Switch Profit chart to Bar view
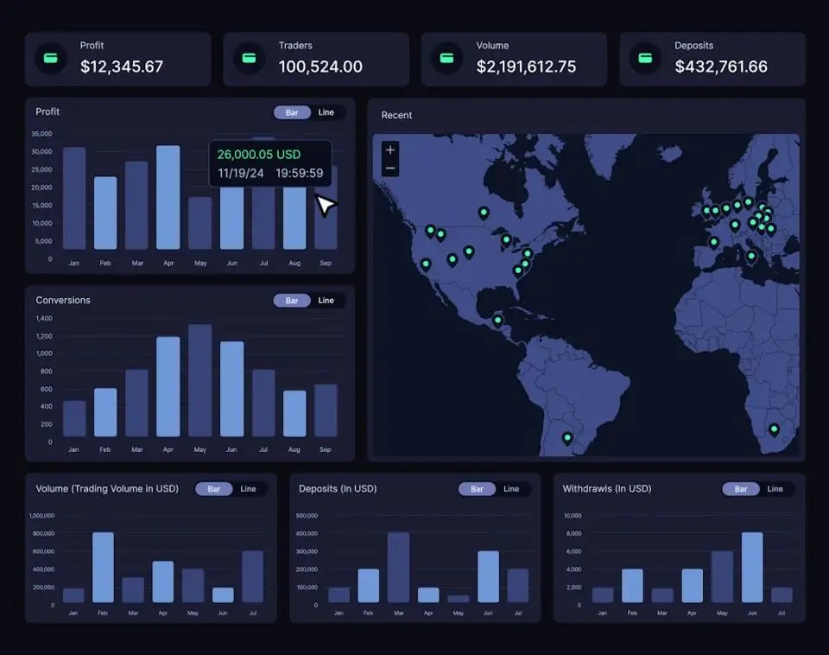The height and width of the screenshot is (655, 829). [292, 112]
